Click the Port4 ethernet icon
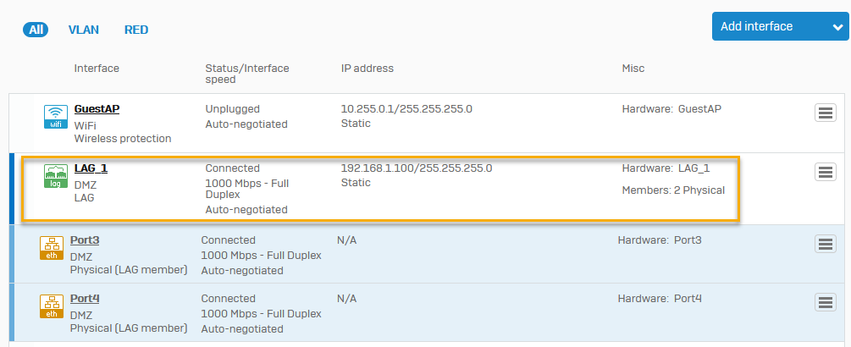The height and width of the screenshot is (347, 851). pyautogui.click(x=52, y=306)
